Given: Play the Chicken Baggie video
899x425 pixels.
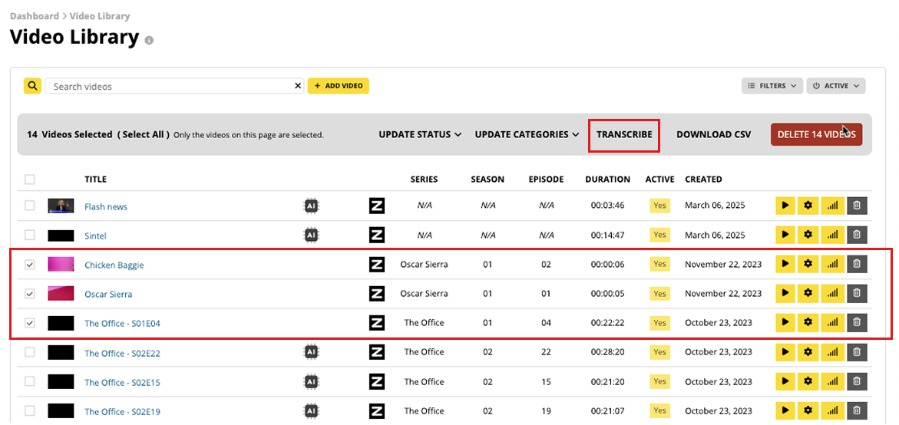Looking at the screenshot, I should 785,264.
